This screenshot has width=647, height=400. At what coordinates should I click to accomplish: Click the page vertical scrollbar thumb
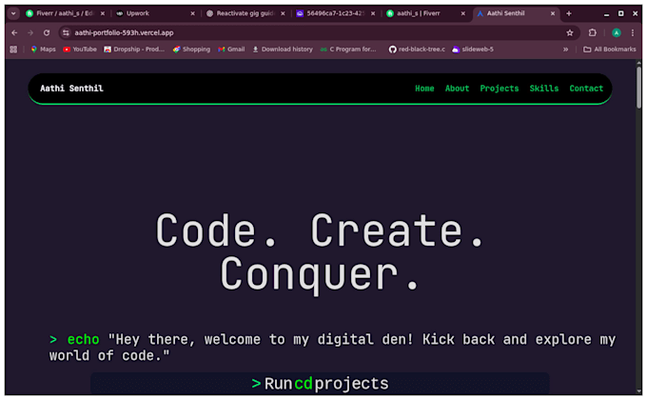[638, 87]
